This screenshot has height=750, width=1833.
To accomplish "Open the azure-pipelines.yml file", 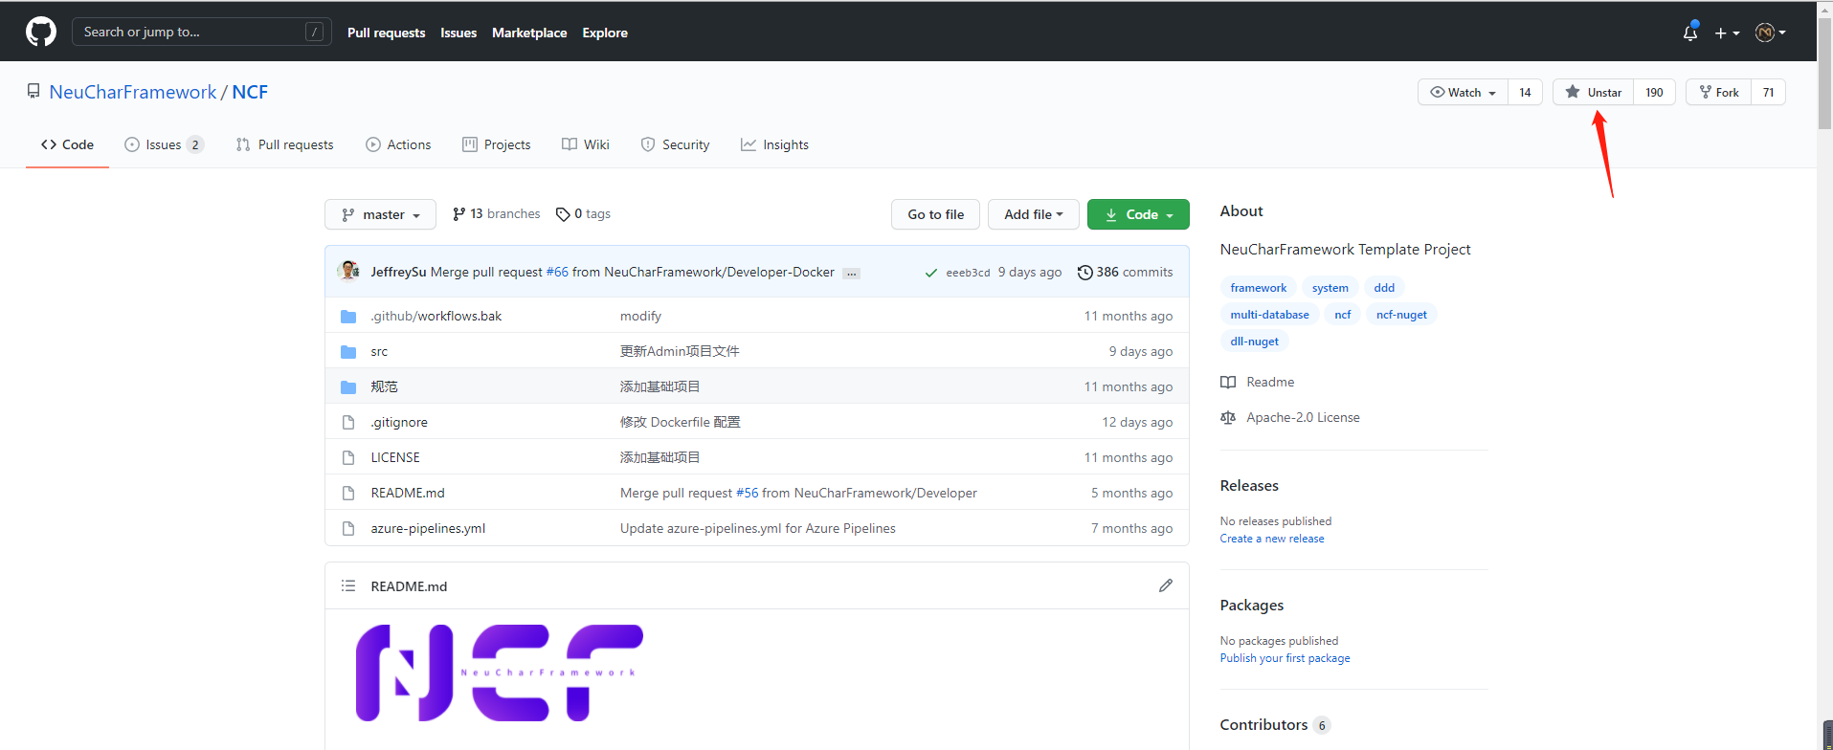I will (428, 528).
